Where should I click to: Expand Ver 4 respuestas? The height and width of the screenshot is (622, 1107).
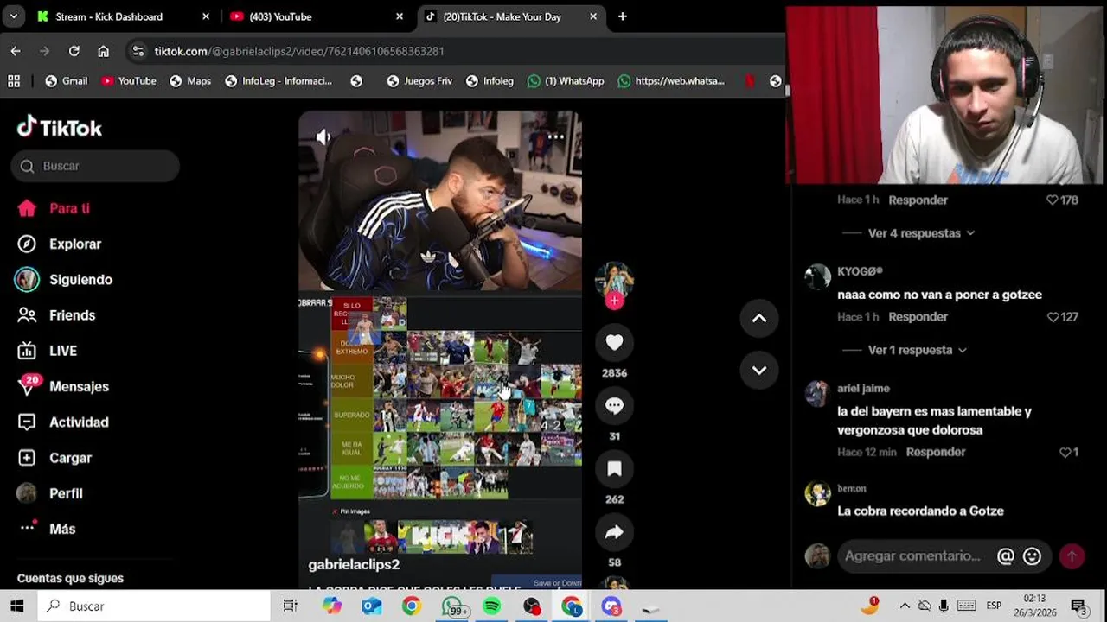922,233
